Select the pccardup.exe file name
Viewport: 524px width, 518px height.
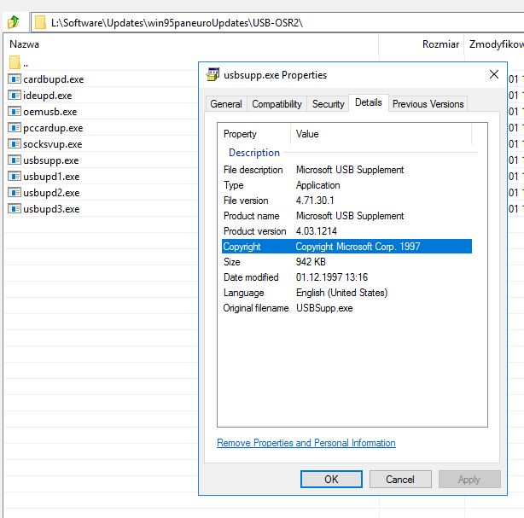click(53, 128)
